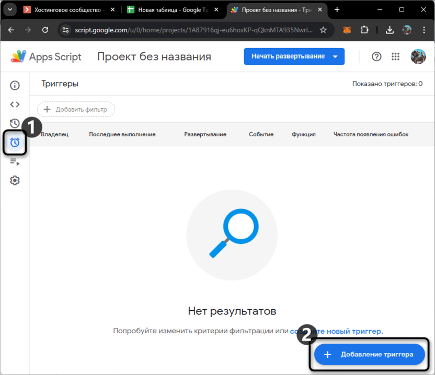The height and width of the screenshot is (375, 435).
Task: Close the Хостинговое сообщество tab
Action: click(x=112, y=10)
